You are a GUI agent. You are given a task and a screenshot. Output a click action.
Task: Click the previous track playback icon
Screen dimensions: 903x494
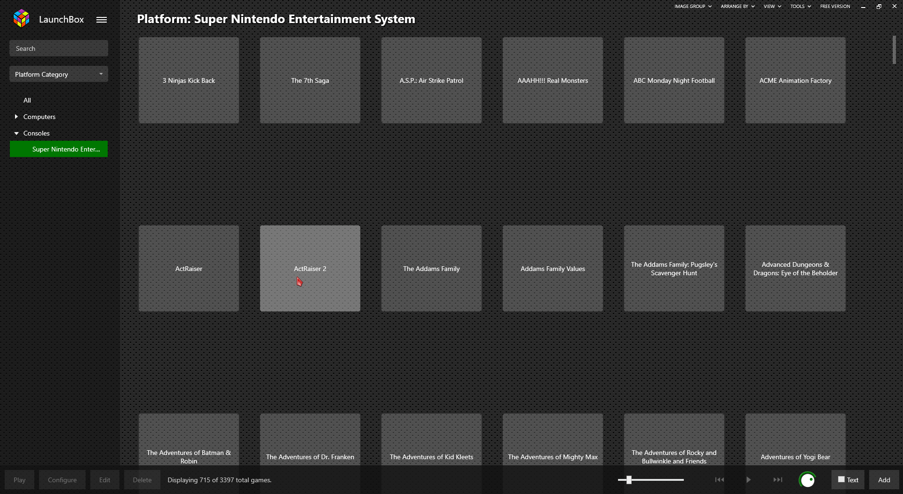720,480
